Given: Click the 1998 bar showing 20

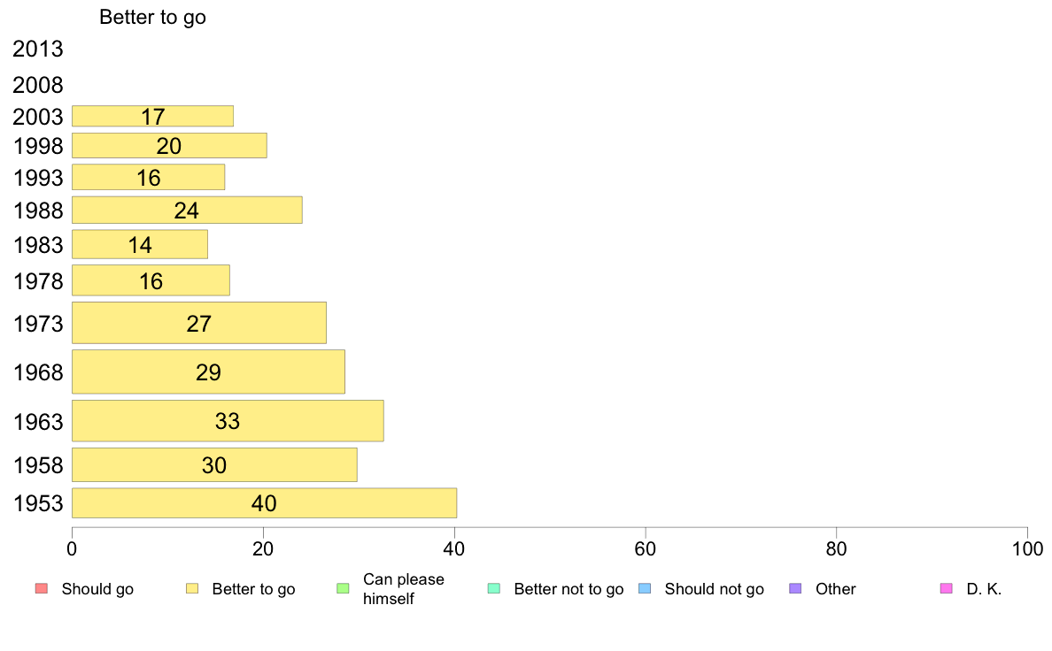Looking at the screenshot, I should [169, 146].
